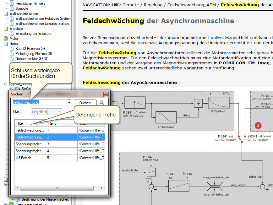273x205 pixels.
Task: Click the Geberkorrektur GPOC page icon
Action: (12, 59)
